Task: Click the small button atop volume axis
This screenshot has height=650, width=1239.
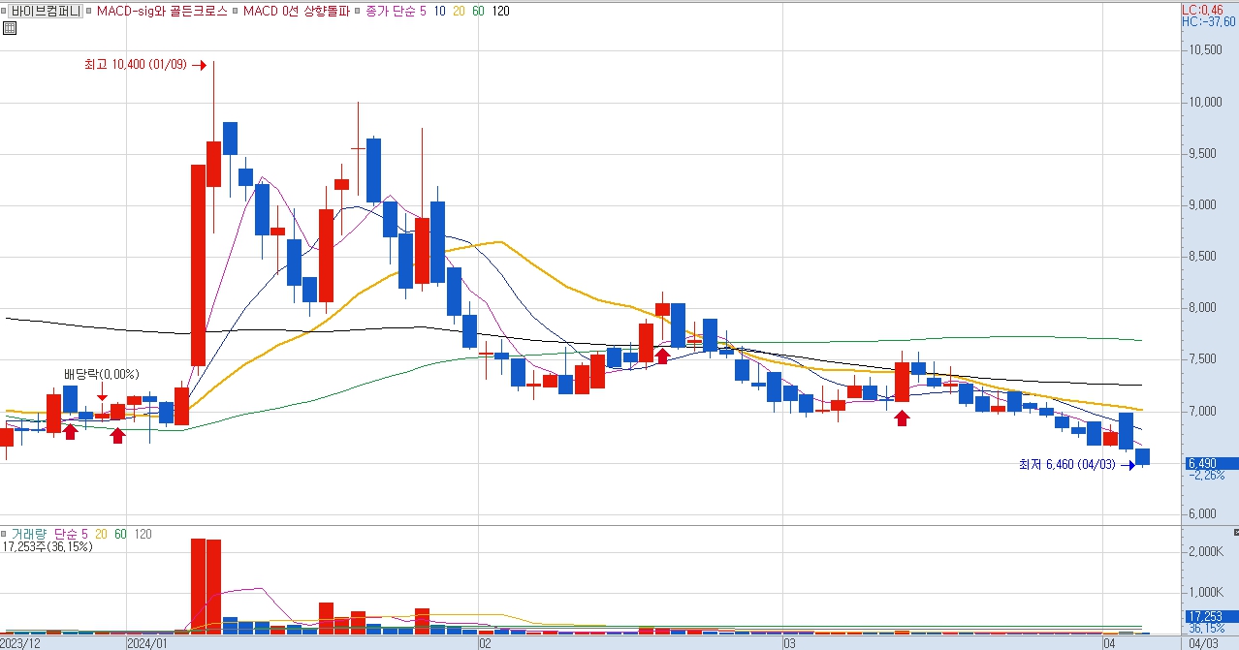Action: pos(1234,533)
